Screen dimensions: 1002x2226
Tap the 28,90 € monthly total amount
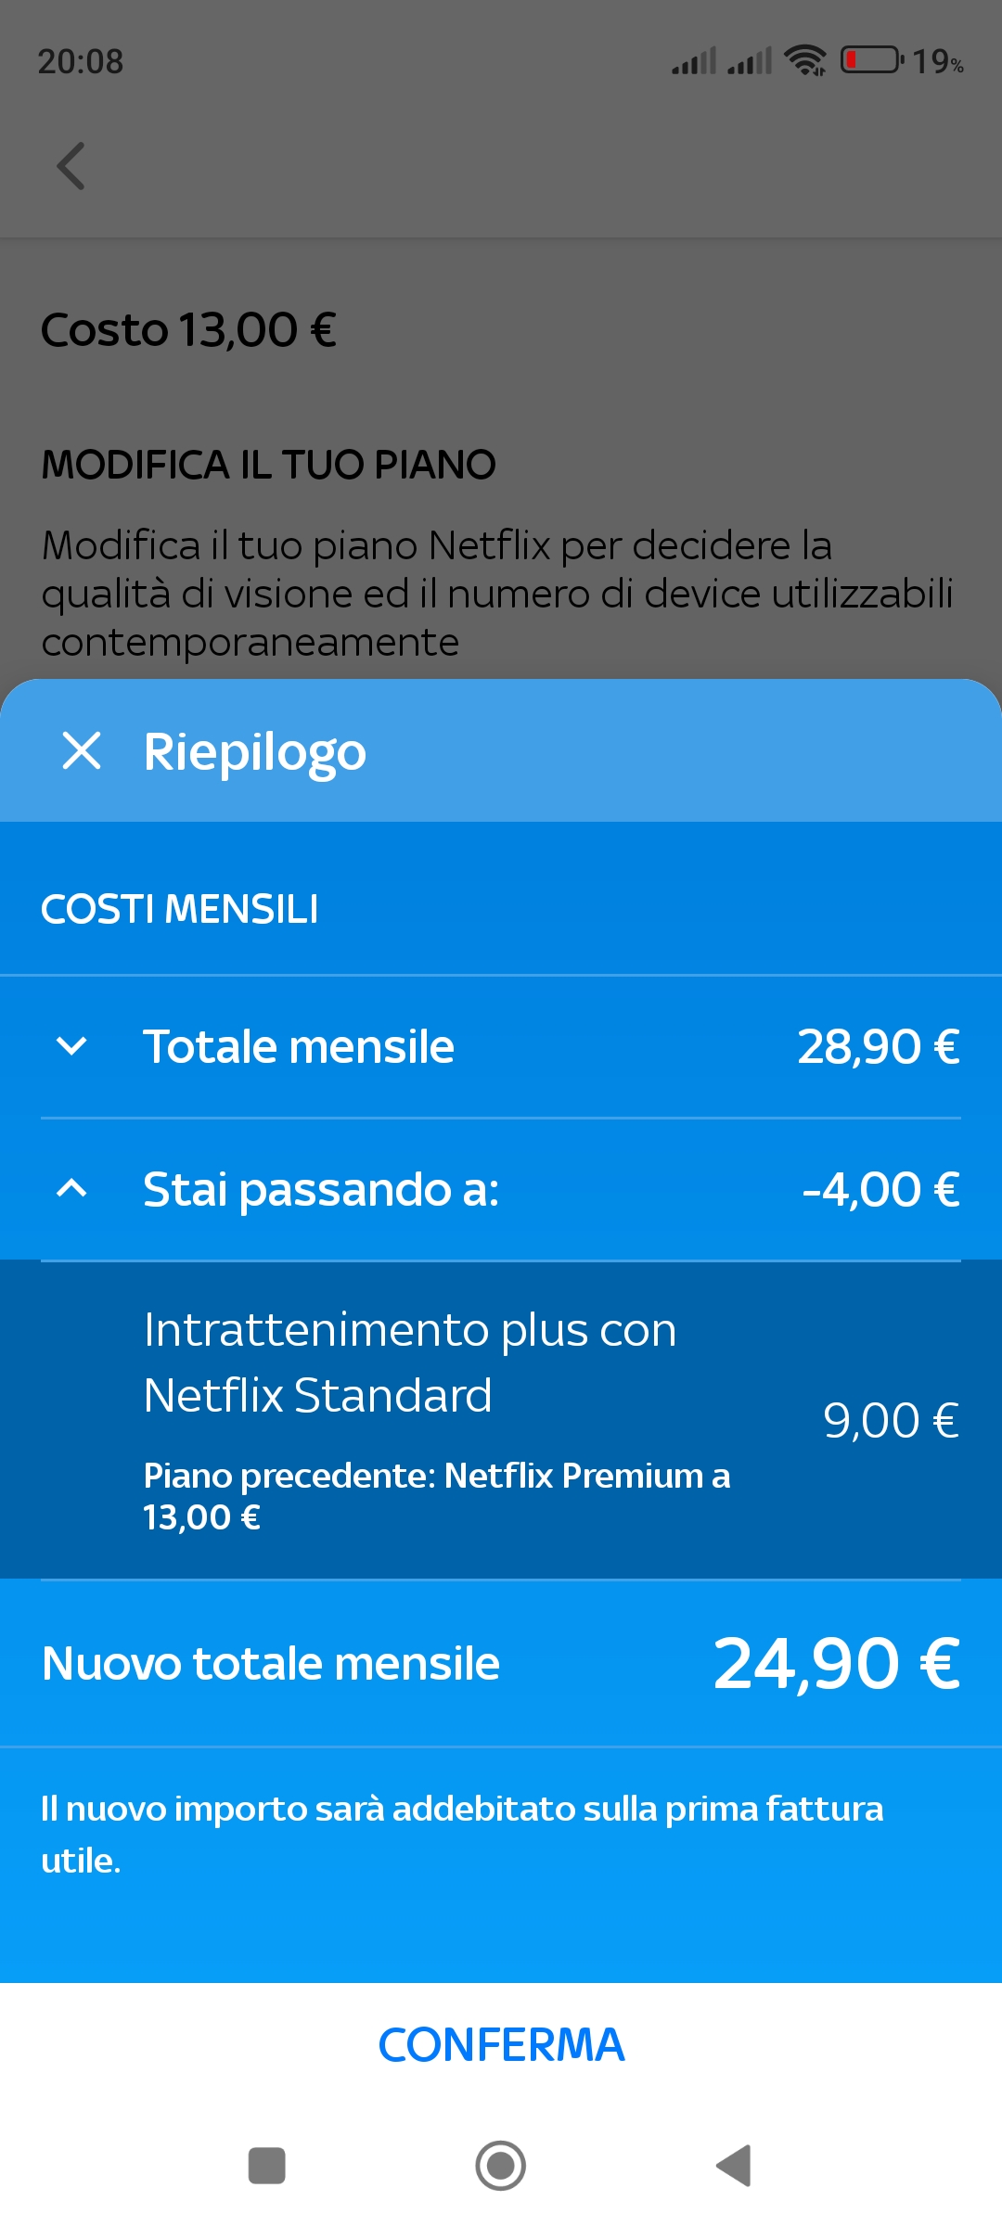pyautogui.click(x=879, y=1046)
